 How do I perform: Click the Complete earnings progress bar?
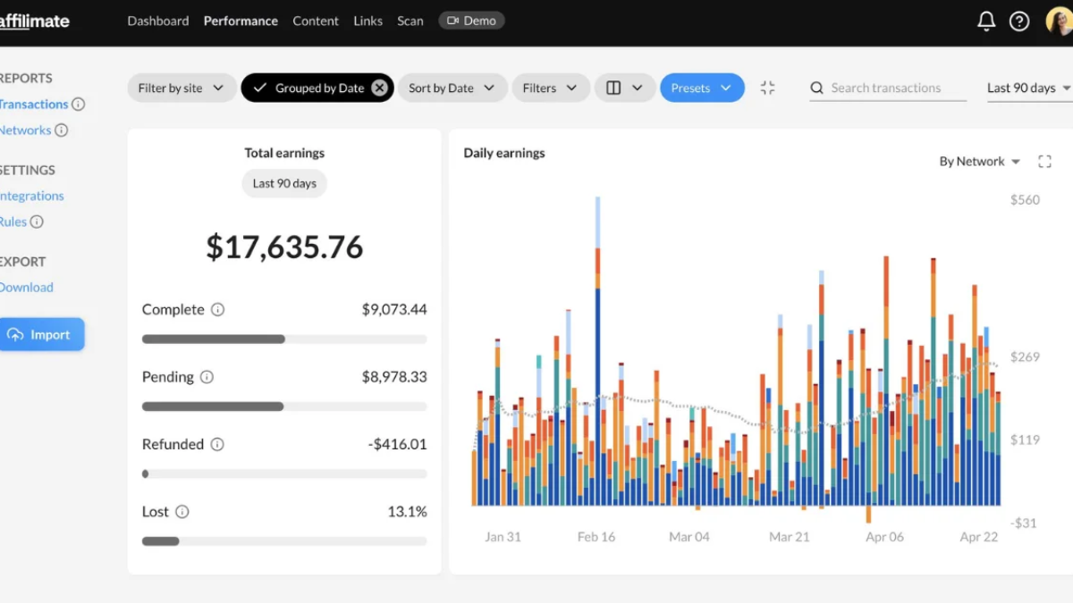(x=284, y=339)
